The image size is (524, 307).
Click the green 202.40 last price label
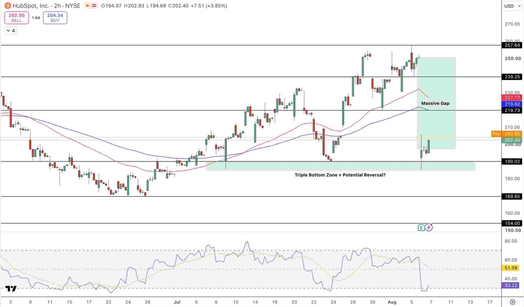tap(512, 140)
